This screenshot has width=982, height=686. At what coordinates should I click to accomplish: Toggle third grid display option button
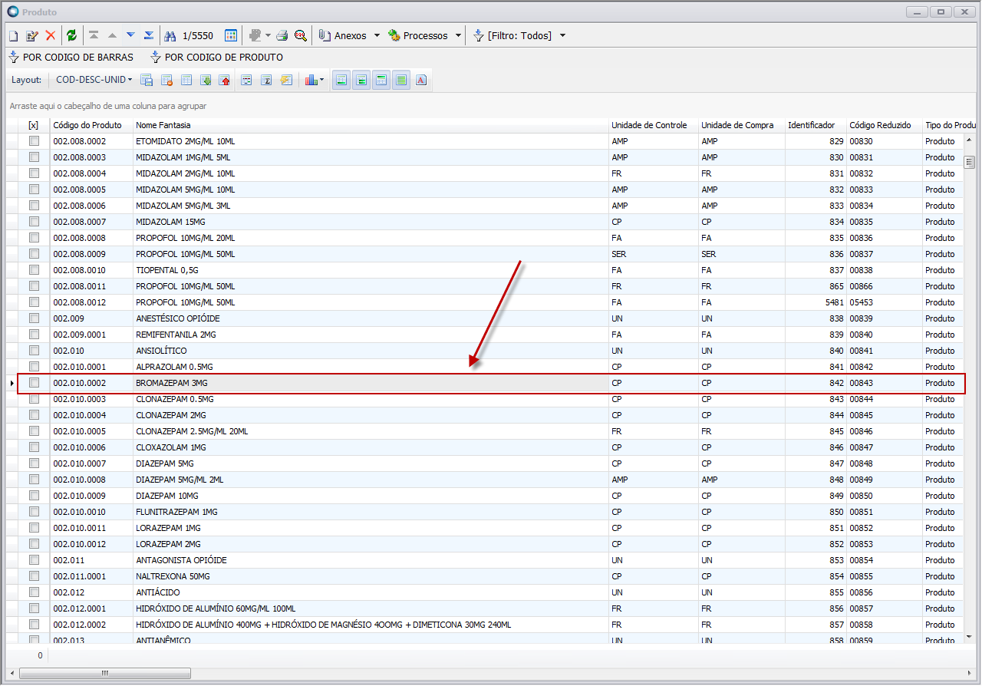(x=381, y=80)
